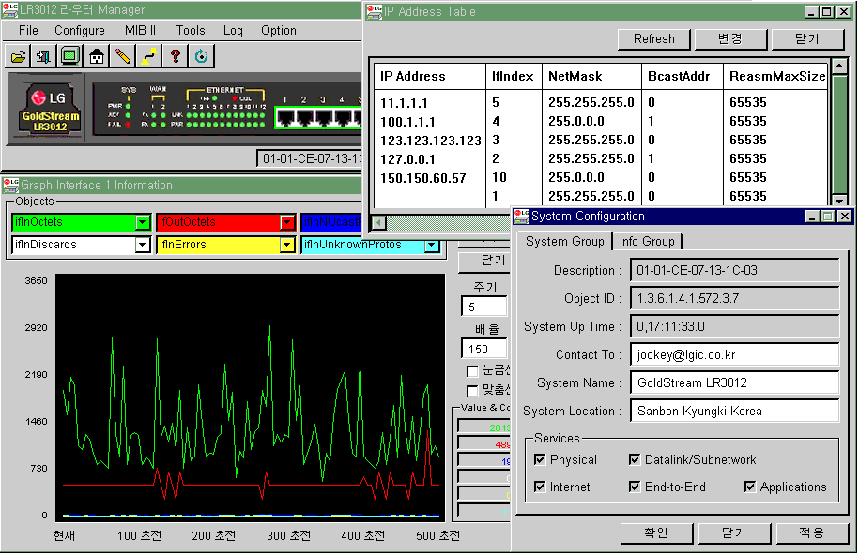This screenshot has width=859, height=554.
Task: Click the System Name input field
Action: coord(735,382)
